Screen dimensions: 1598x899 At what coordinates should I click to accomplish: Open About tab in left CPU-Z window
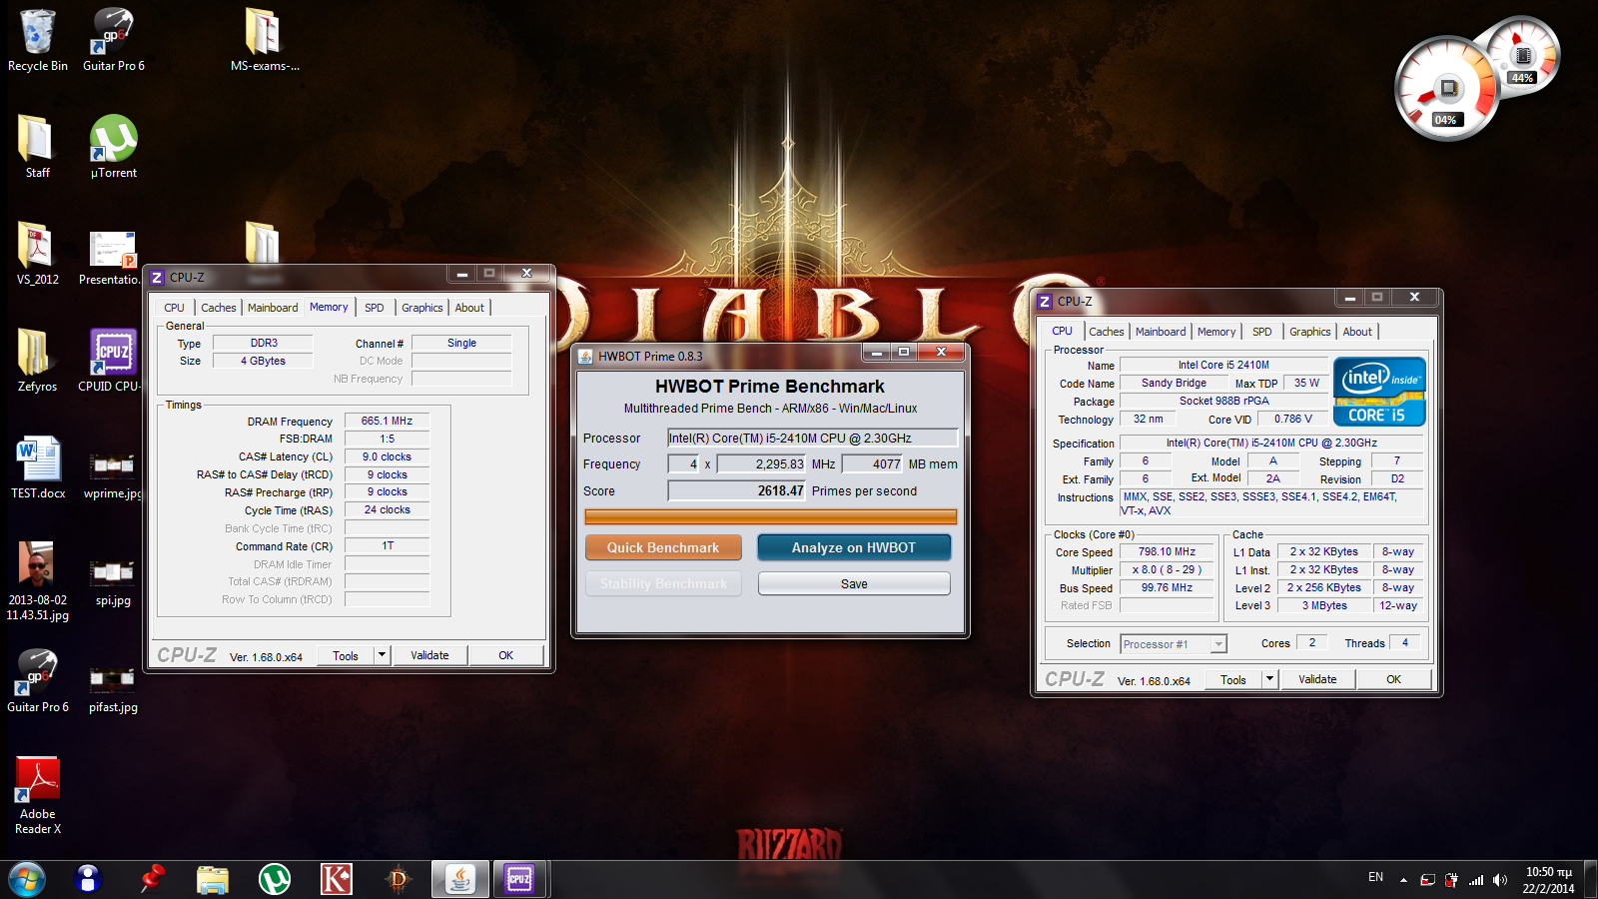tap(469, 308)
